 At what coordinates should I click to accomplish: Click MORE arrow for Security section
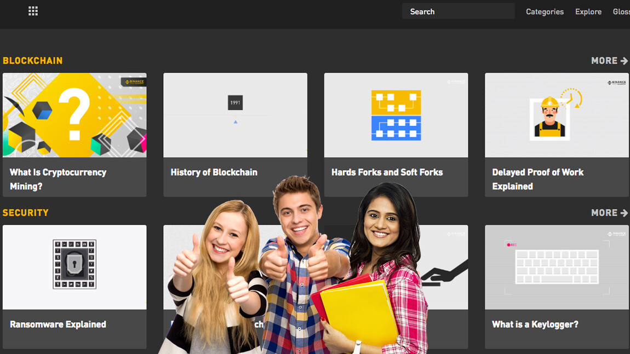[x=609, y=213]
